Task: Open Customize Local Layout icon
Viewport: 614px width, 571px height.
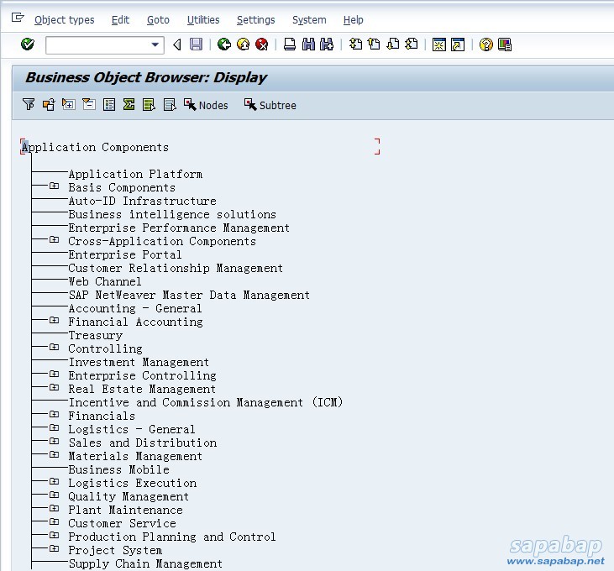Action: 505,45
